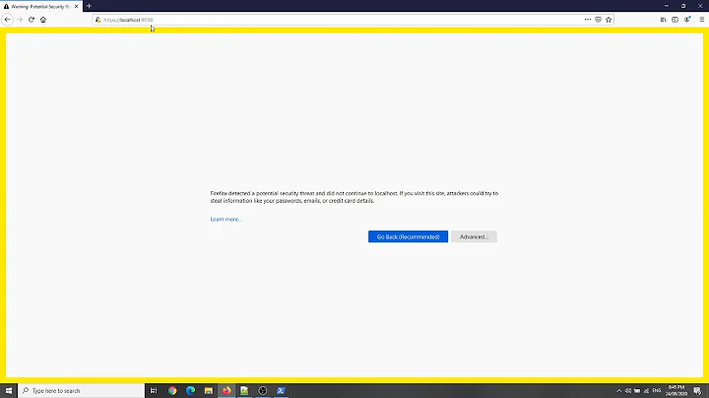Viewport: 709px width, 398px height.
Task: Click the network icon in system tray
Action: 646,390
